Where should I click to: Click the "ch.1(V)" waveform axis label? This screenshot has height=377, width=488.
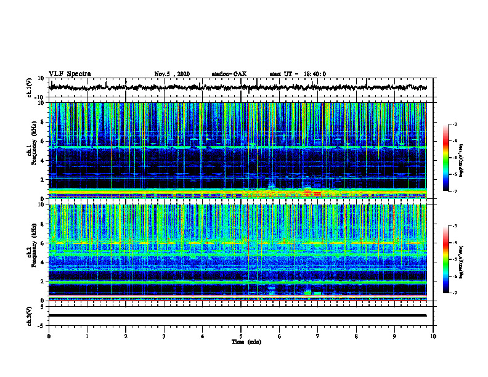[30, 87]
